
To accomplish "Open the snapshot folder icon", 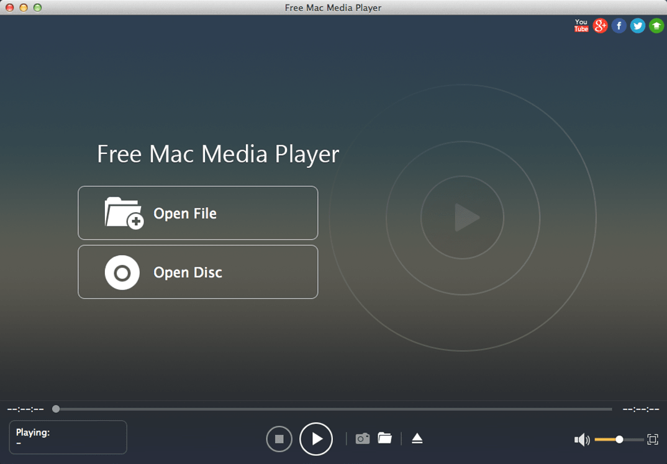I will [x=385, y=439].
